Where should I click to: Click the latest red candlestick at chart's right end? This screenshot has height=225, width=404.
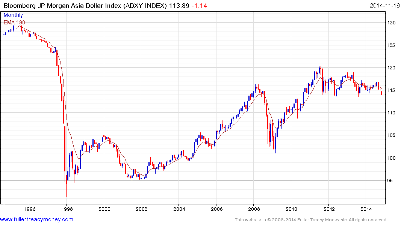(x=381, y=93)
